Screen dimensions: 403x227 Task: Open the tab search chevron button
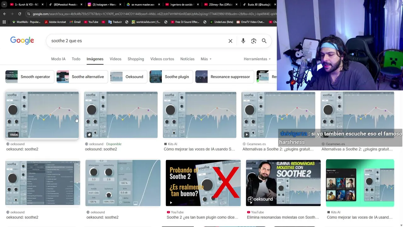click(x=4, y=4)
